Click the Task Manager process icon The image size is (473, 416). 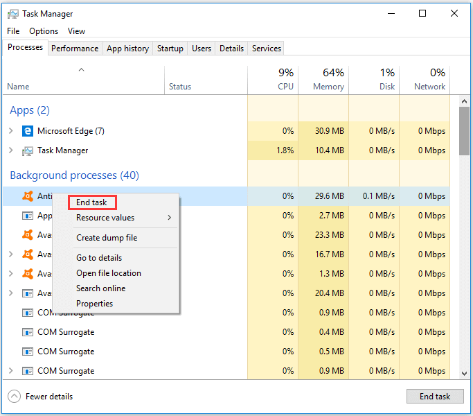click(28, 150)
